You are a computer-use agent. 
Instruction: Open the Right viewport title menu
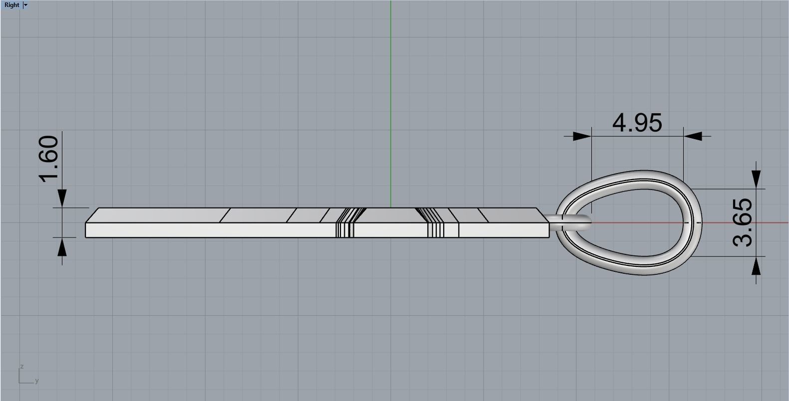pos(11,5)
